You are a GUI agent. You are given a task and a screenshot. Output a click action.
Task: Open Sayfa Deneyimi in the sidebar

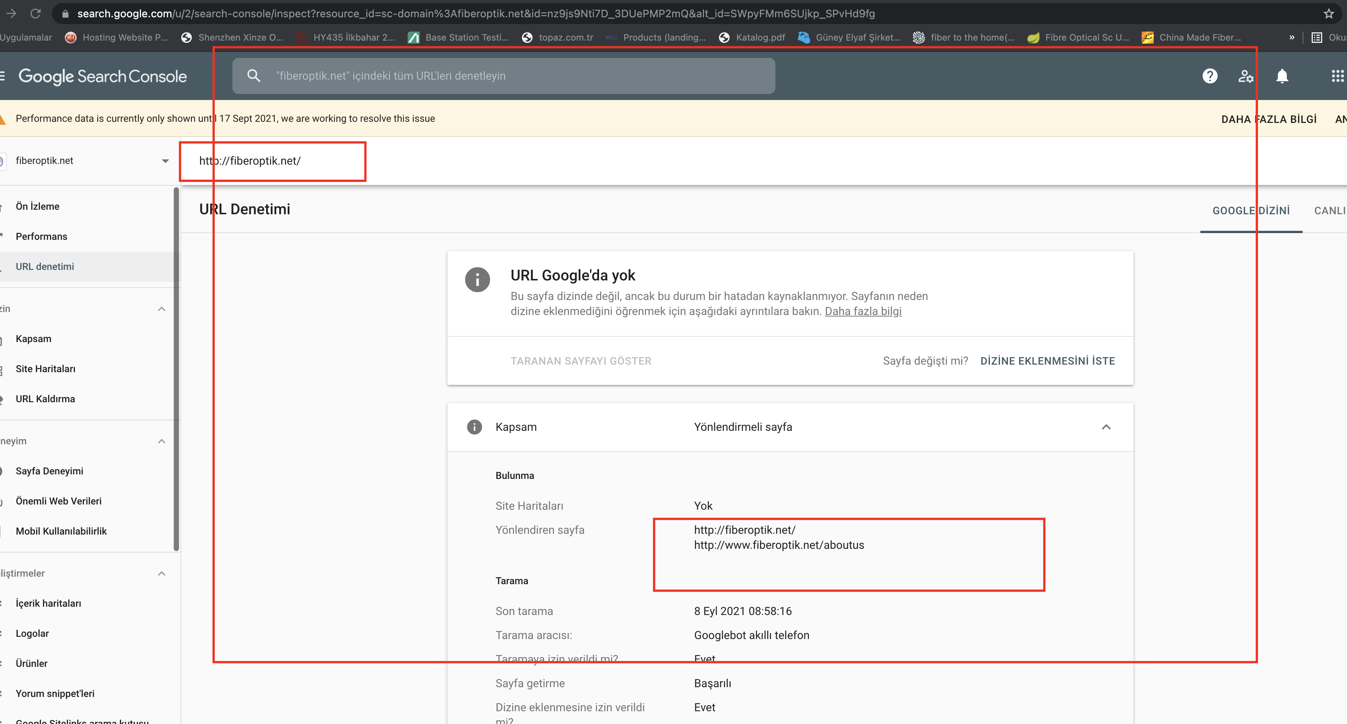(x=49, y=471)
